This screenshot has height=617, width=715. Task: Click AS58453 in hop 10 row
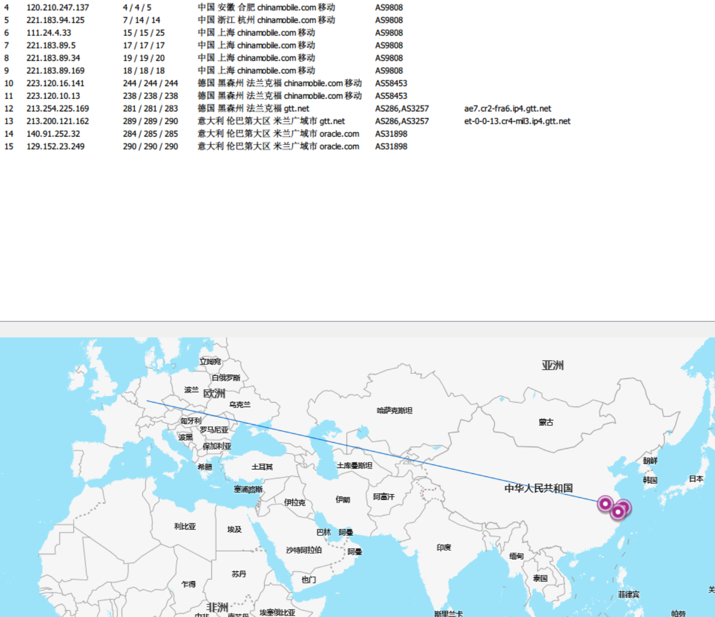pos(391,83)
